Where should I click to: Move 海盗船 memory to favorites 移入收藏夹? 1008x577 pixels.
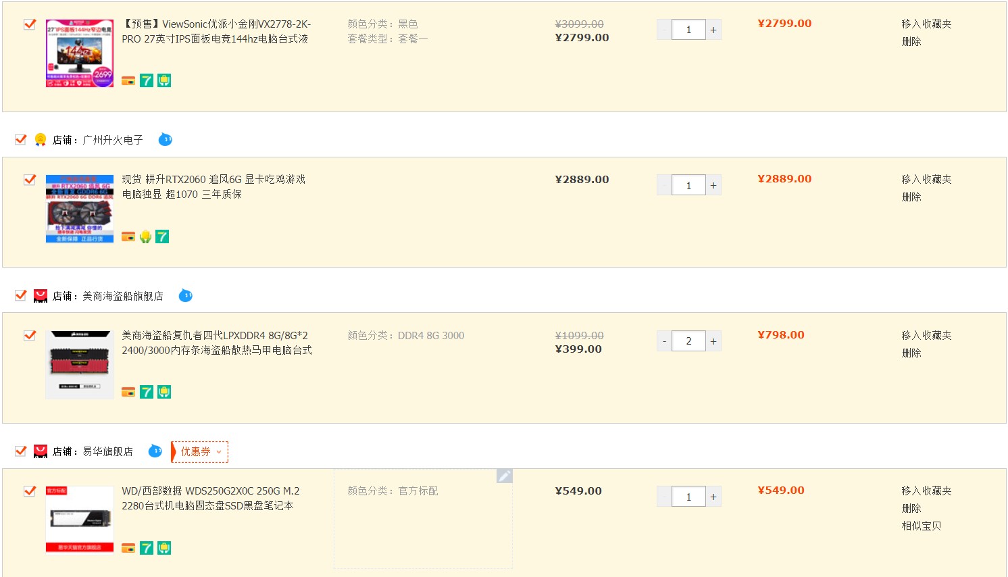point(926,335)
